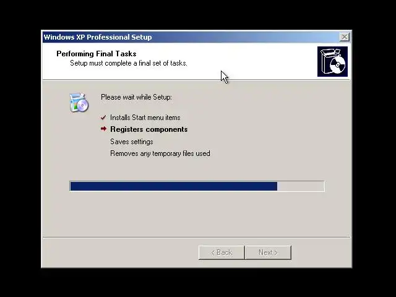The width and height of the screenshot is (396, 297).
Task: Click the 'Performing Final Tasks' heading
Action: [x=97, y=54]
